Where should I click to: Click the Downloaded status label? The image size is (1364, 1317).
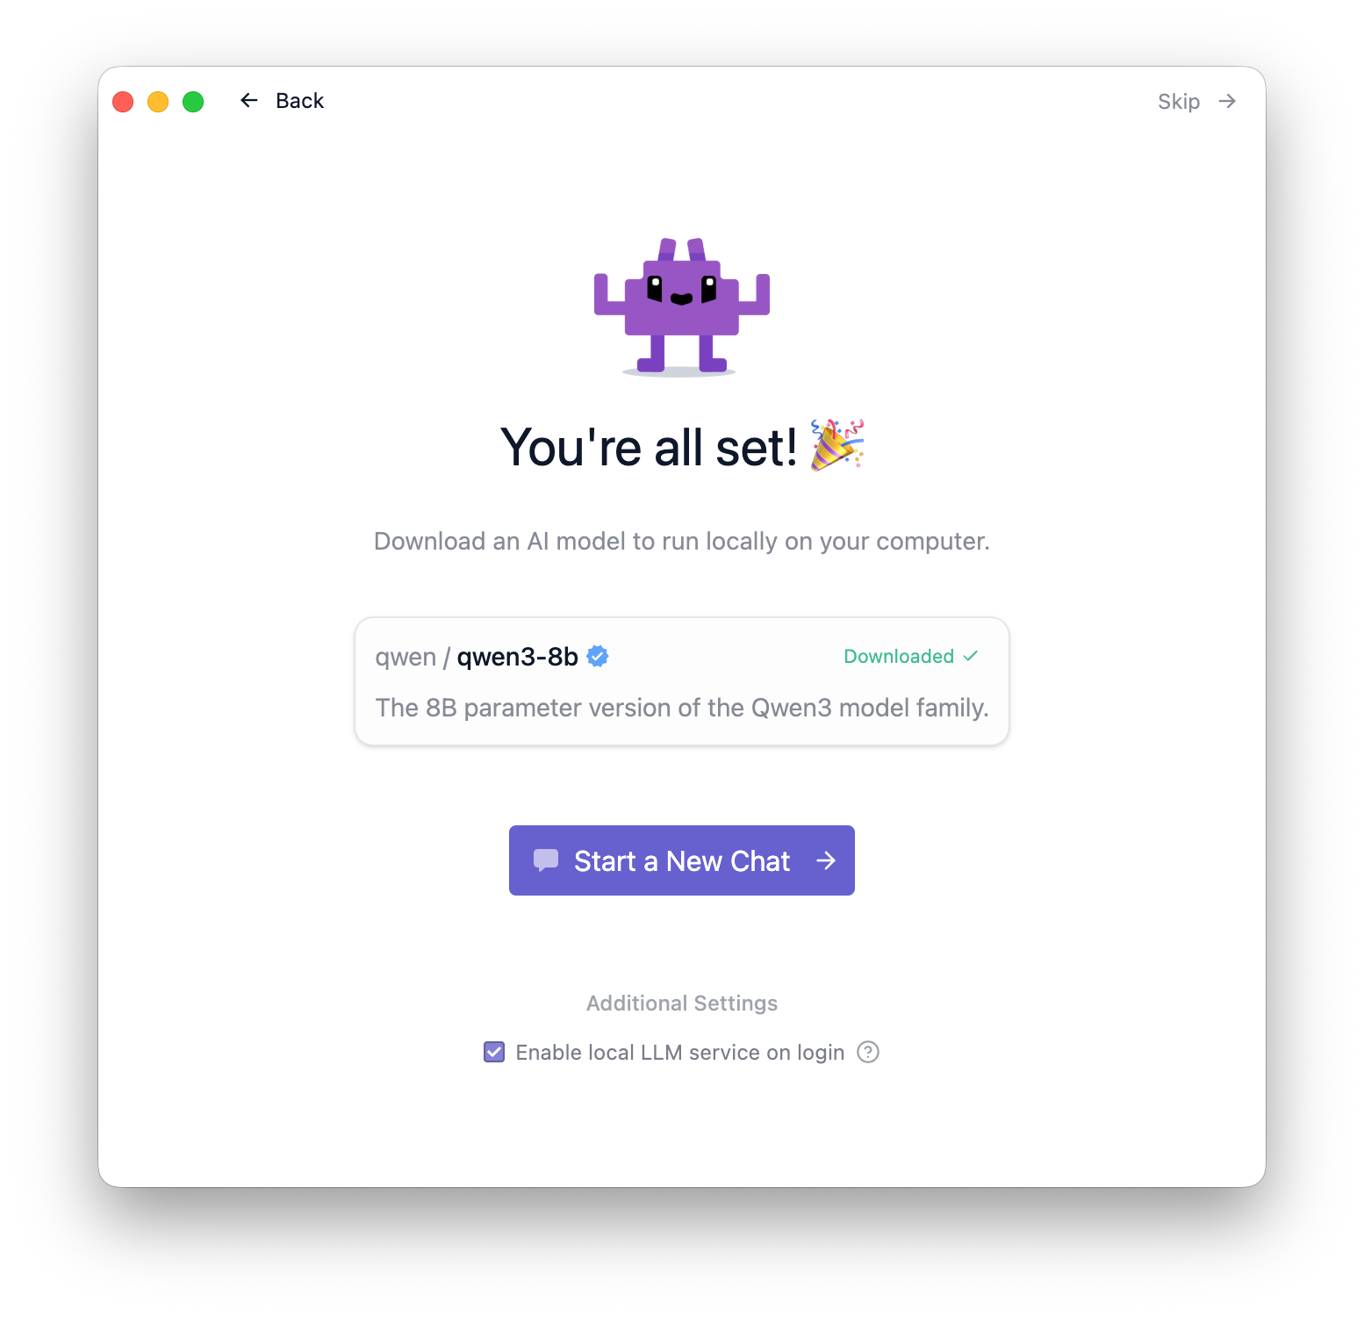point(899,656)
